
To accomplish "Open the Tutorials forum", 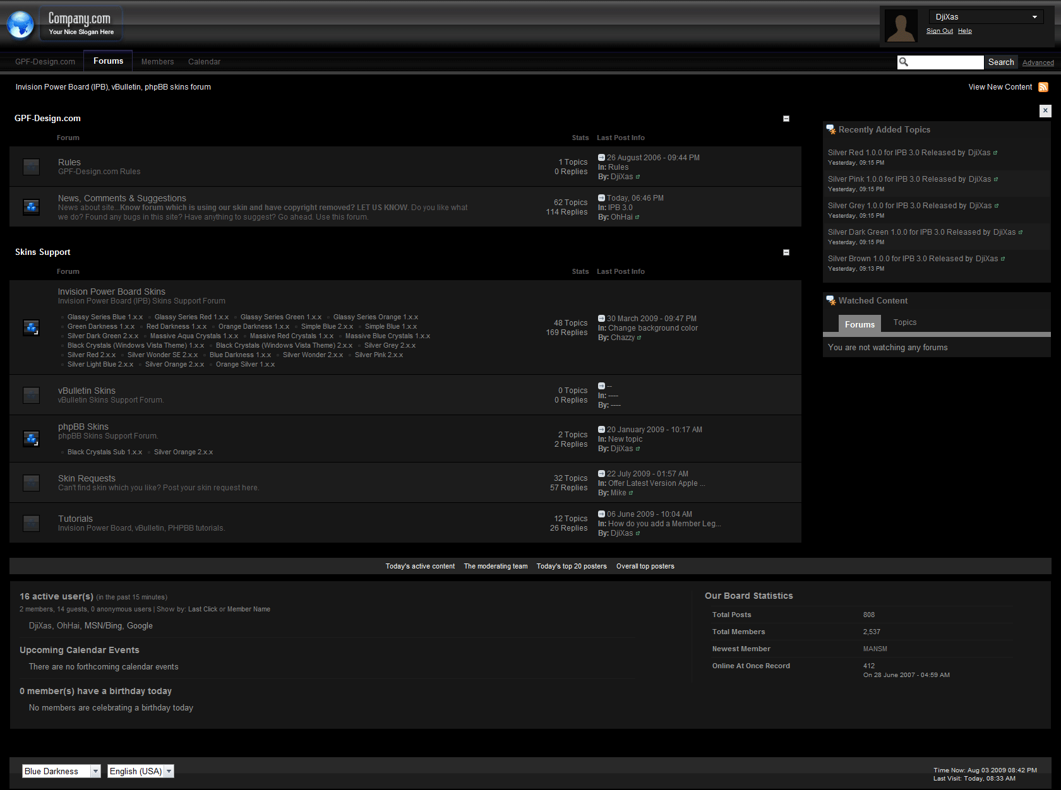I will pos(75,519).
